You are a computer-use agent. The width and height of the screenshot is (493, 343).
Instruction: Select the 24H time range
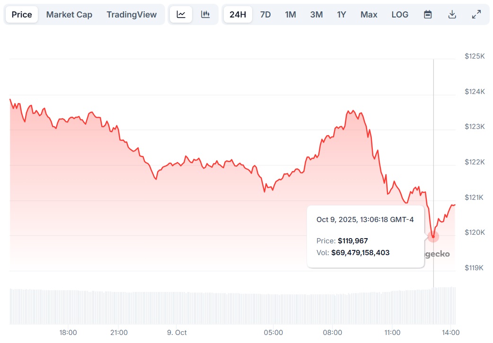click(x=238, y=15)
